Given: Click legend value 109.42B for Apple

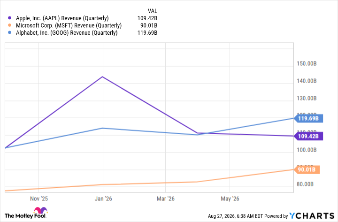Looking at the screenshot, I should click(x=147, y=18).
